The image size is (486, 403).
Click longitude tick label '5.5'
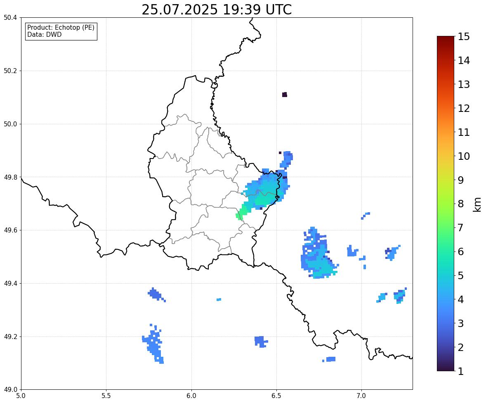[x=106, y=396]
